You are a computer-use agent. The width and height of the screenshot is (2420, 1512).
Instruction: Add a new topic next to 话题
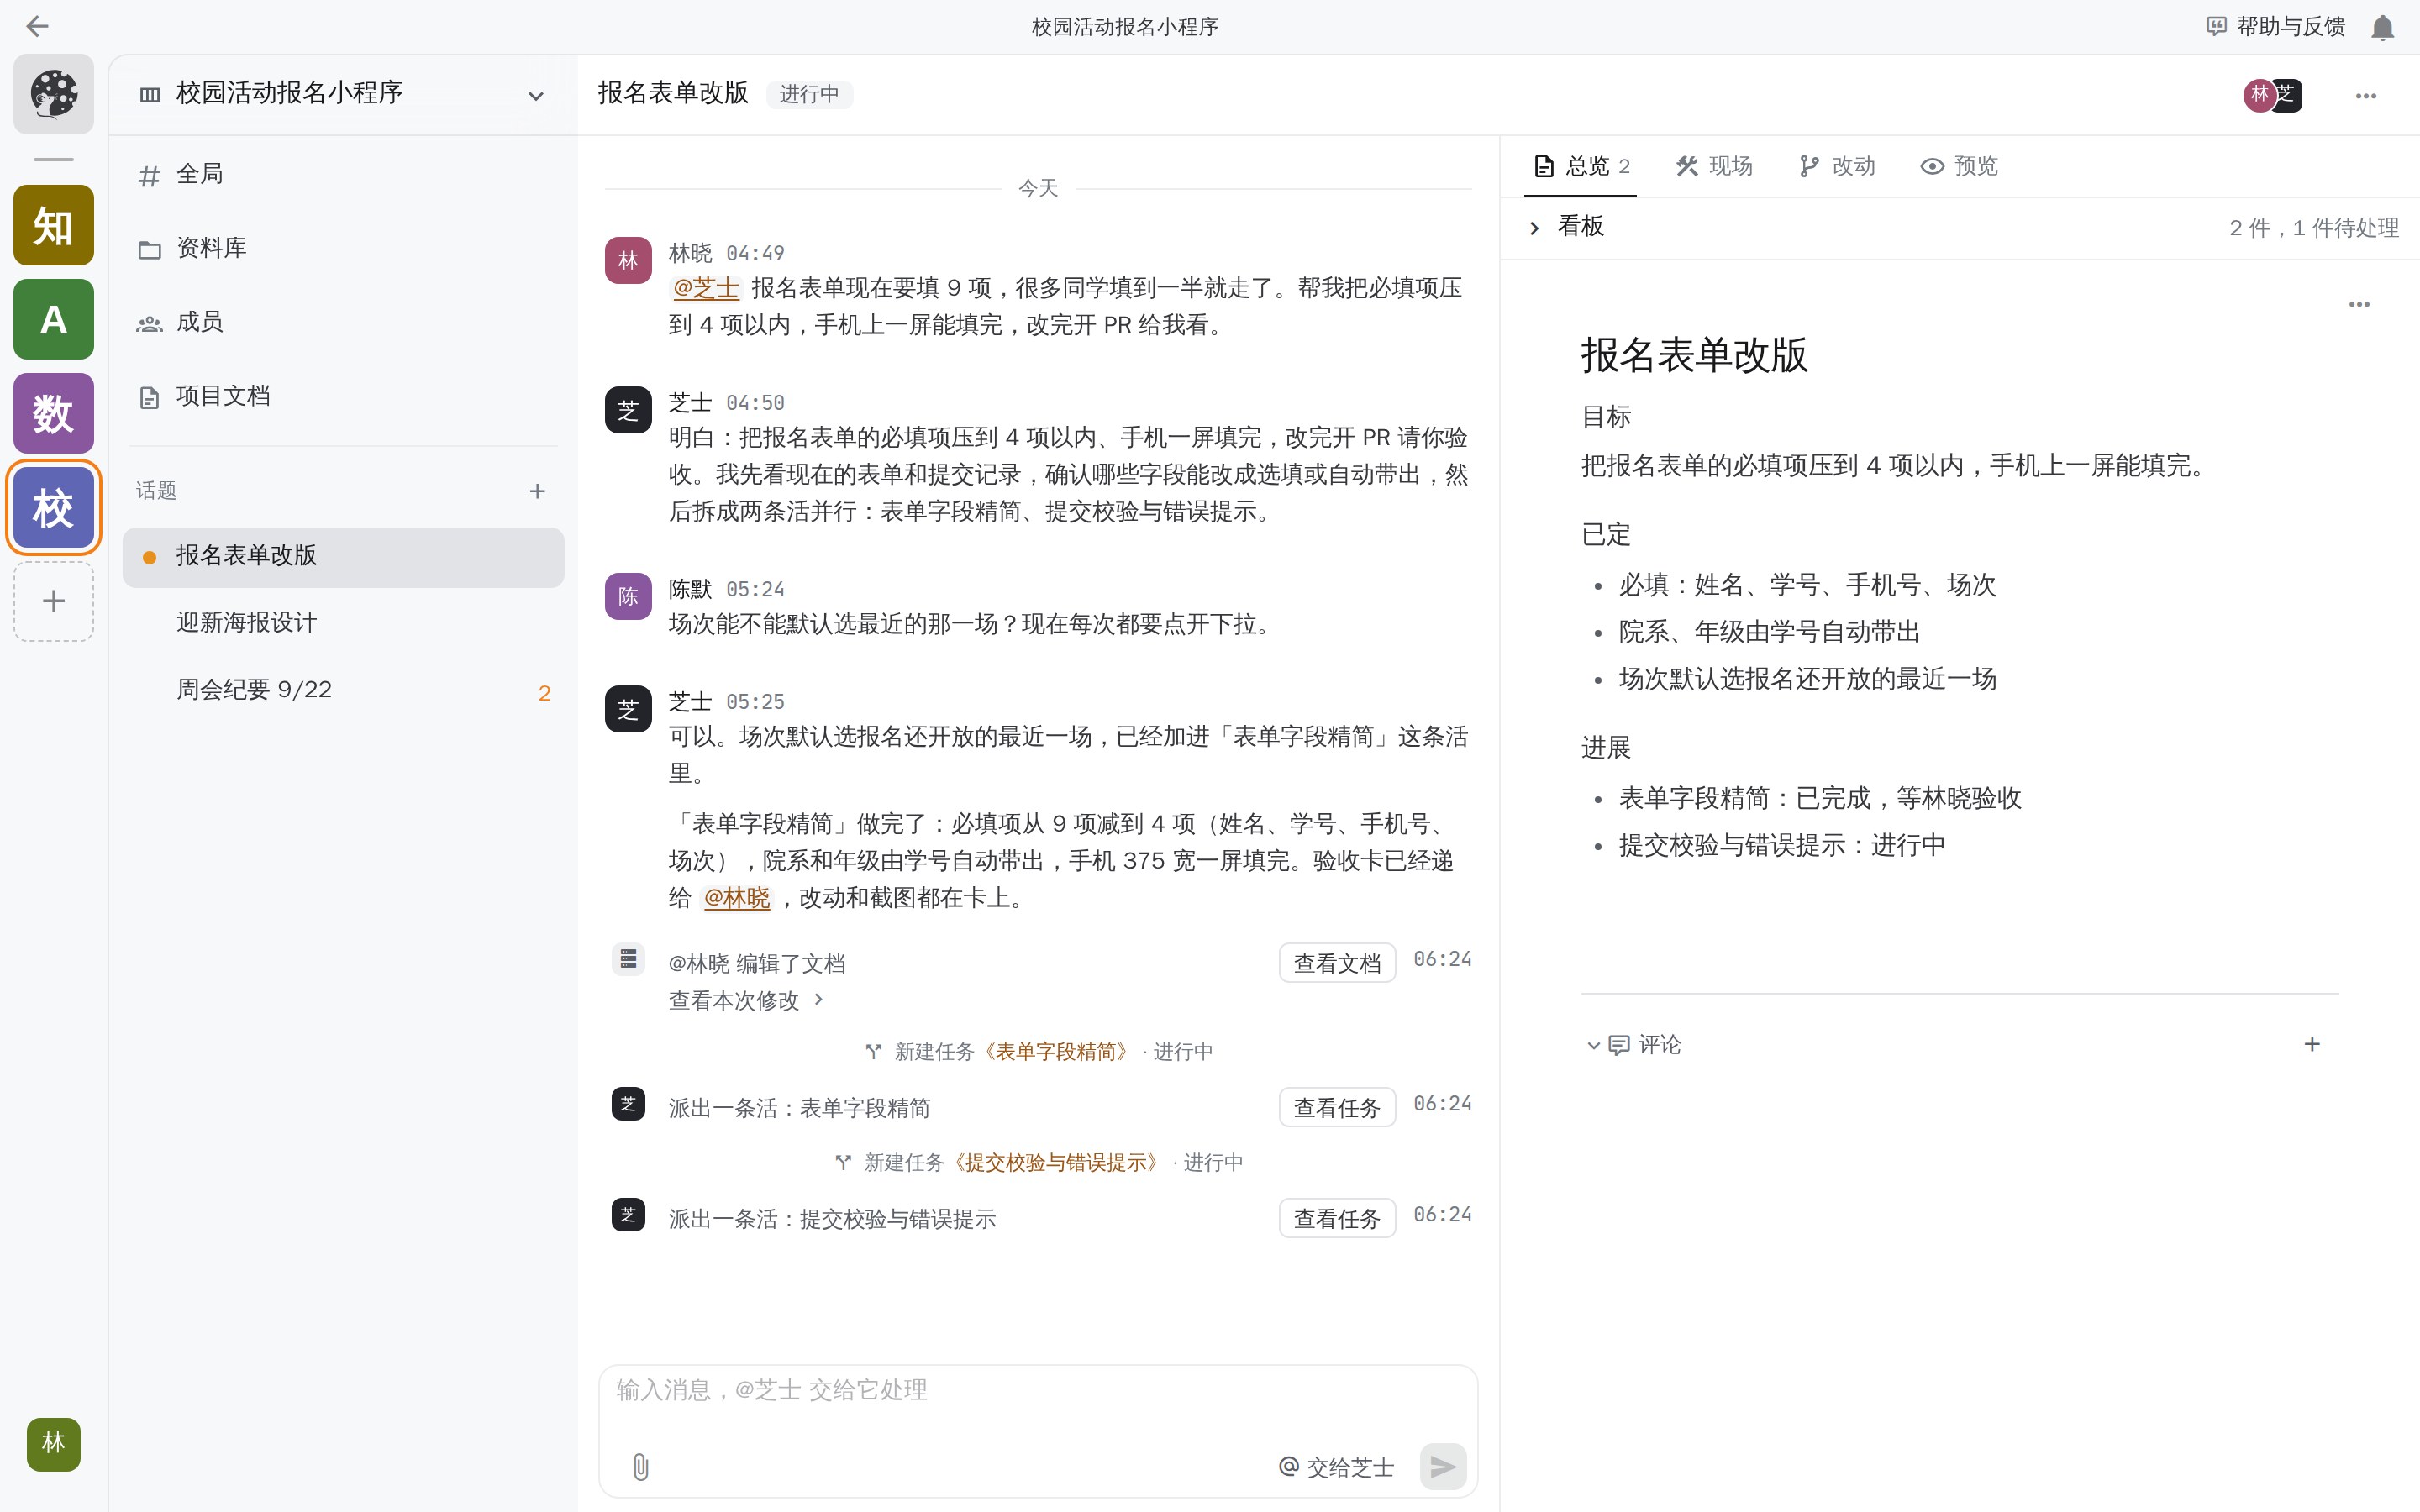(537, 491)
